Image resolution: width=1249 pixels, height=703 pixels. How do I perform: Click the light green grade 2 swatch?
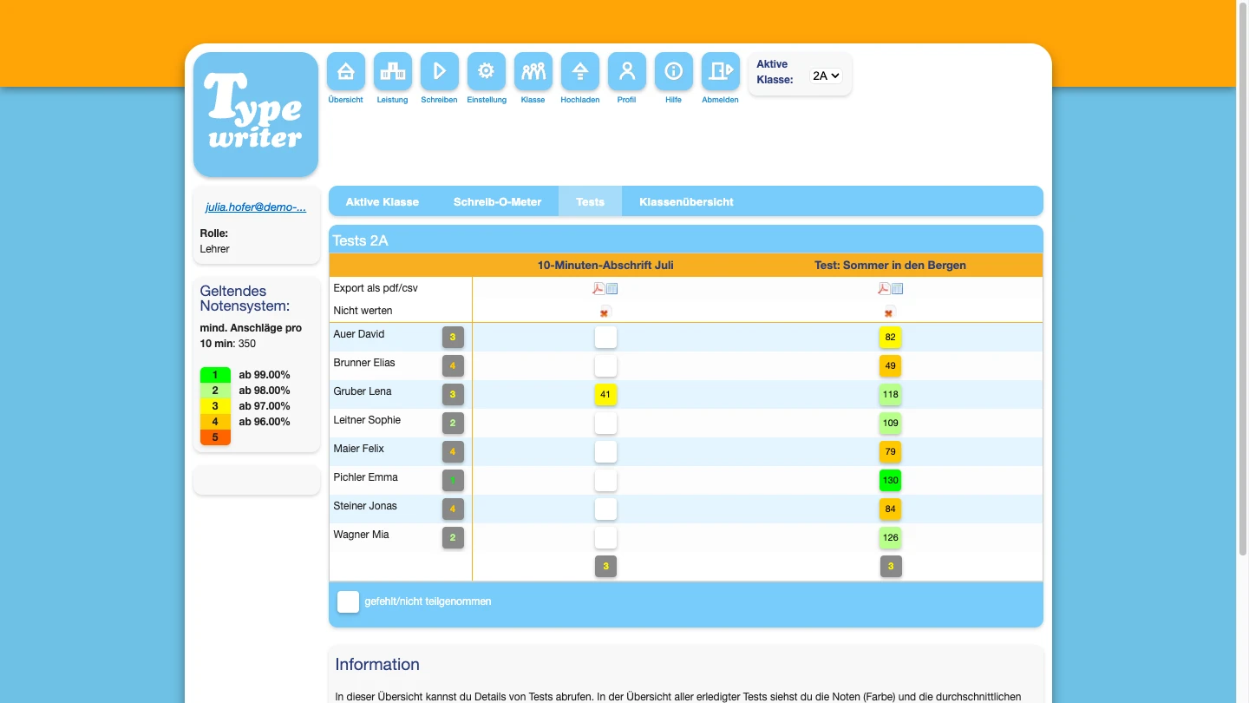tap(215, 391)
